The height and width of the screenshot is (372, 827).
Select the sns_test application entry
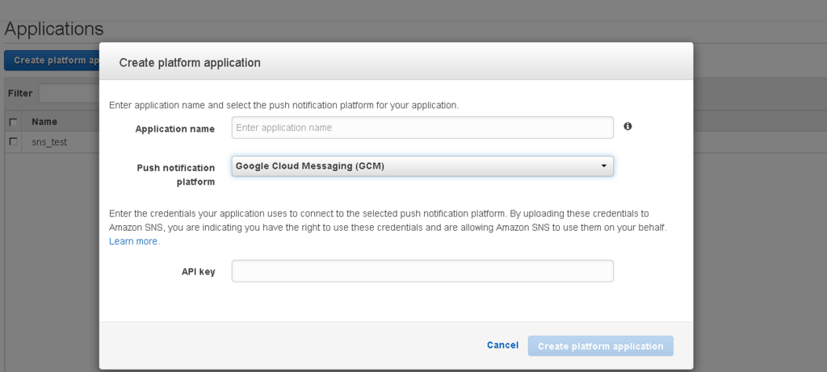tap(49, 142)
